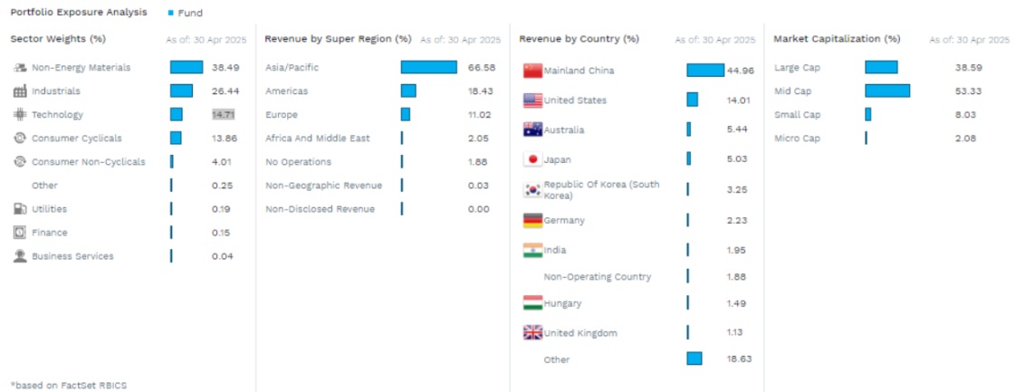This screenshot has width=1025, height=392.
Task: Select the highlighted Technology value 14.71
Action: click(x=223, y=115)
